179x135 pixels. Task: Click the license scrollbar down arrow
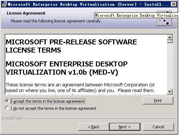[x=170, y=91]
